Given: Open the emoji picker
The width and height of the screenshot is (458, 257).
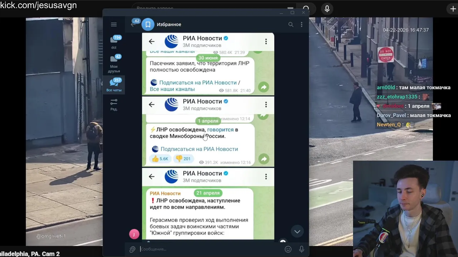Looking at the screenshot, I should (288, 249).
